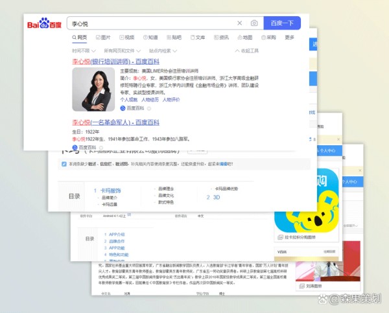Switch to the 知道 tab
The height and width of the screenshot is (313, 389).
pos(150,38)
